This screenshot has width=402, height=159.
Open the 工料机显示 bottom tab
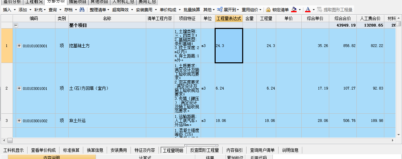[x=13, y=150]
